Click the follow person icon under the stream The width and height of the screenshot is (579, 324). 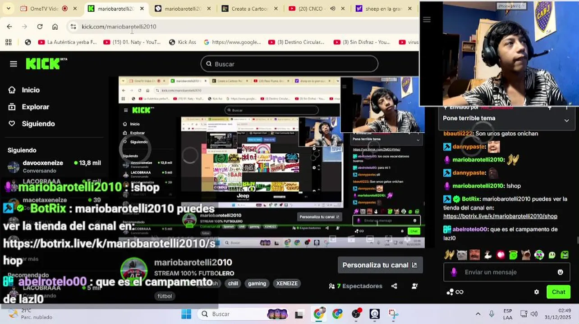coord(414,286)
